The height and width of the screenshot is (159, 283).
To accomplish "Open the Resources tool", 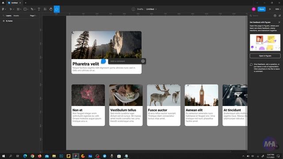I will tap(45, 9).
